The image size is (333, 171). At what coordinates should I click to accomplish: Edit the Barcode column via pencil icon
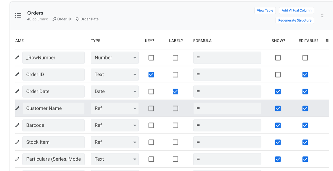[17, 125]
